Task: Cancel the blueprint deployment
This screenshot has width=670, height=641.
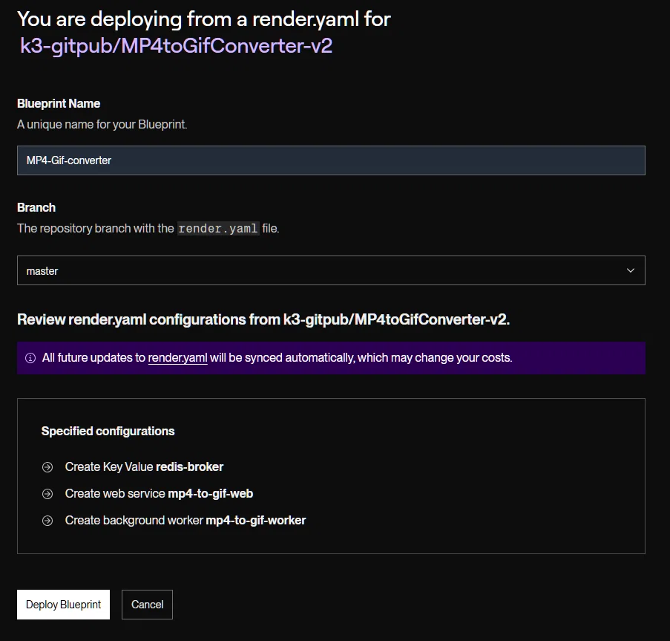Action: [147, 604]
